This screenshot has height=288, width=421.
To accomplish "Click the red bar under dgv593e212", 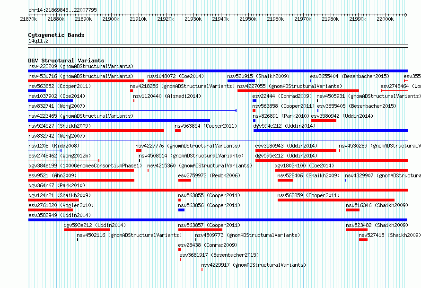I will pyautogui.click(x=87, y=230).
